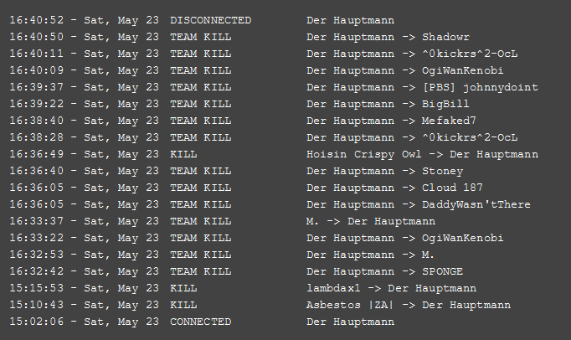
Task: Select the [PBS] johnnydoint entry
Action: [274, 87]
